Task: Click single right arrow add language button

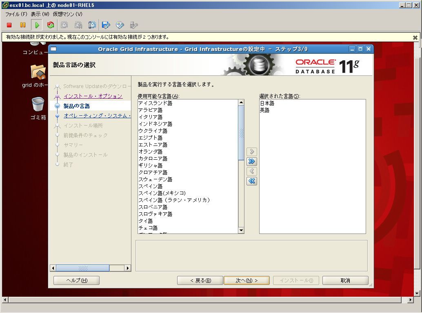Action: tap(252, 152)
